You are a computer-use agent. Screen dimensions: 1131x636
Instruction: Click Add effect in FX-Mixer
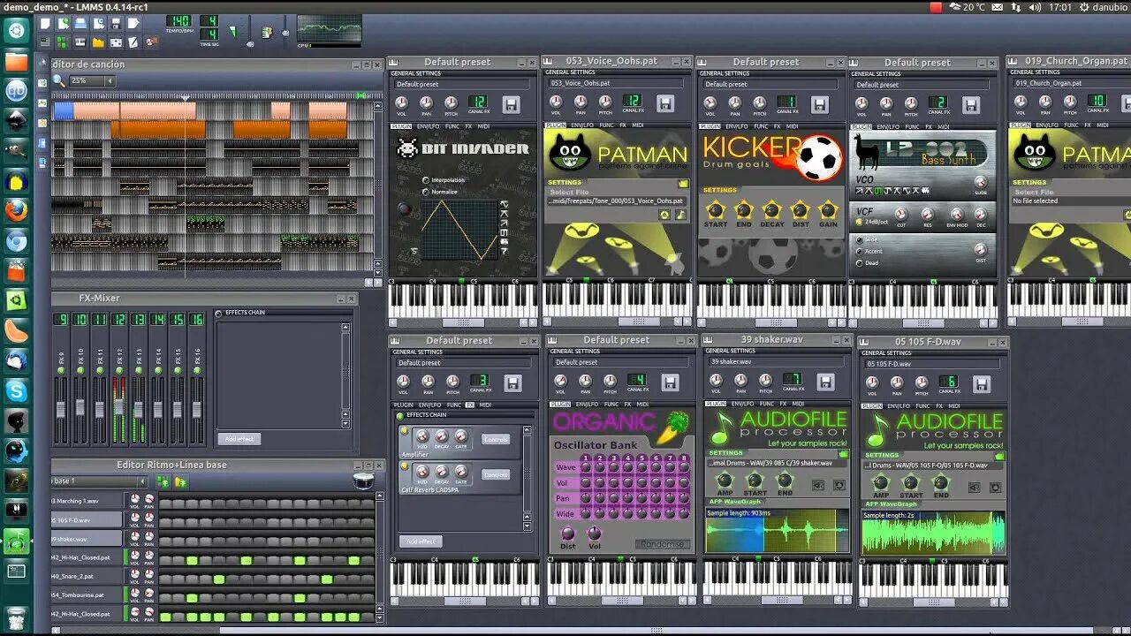[239, 439]
